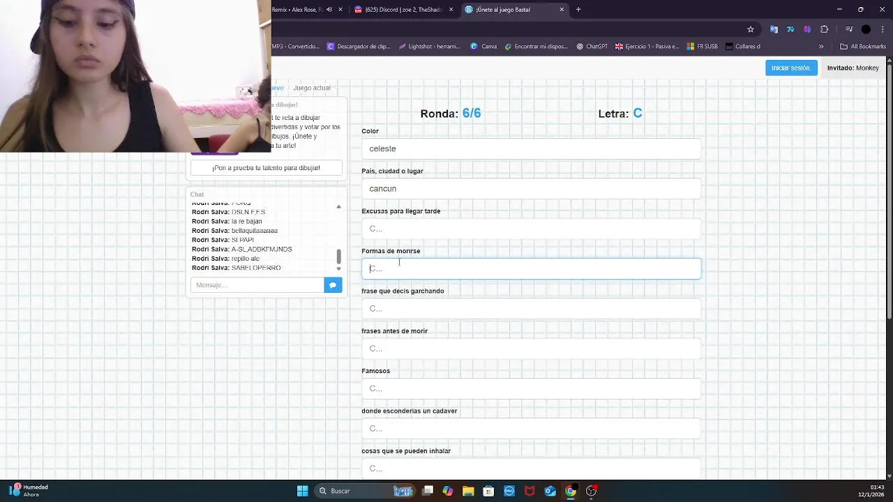The width and height of the screenshot is (893, 502).
Task: Bookmark this page with the star icon
Action: point(751,29)
